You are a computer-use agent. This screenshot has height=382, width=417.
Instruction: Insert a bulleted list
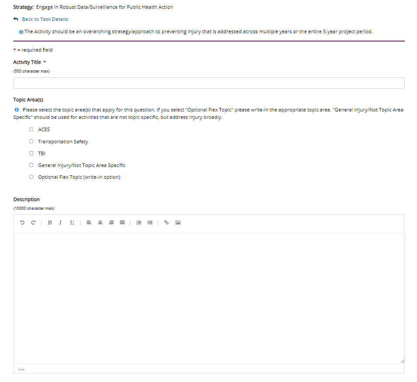pyautogui.click(x=150, y=222)
